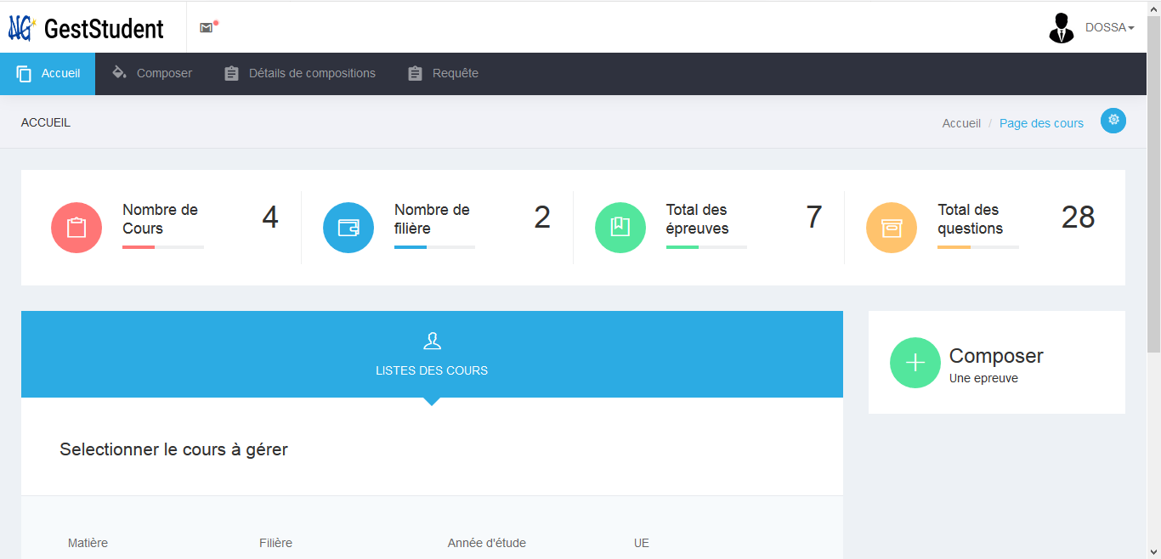Click the green bookmark Total des épreuves icon
This screenshot has width=1161, height=559.
tap(620, 228)
